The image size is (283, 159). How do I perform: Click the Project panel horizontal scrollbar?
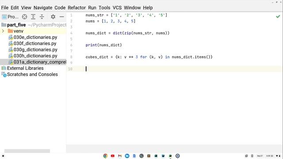click(27, 151)
